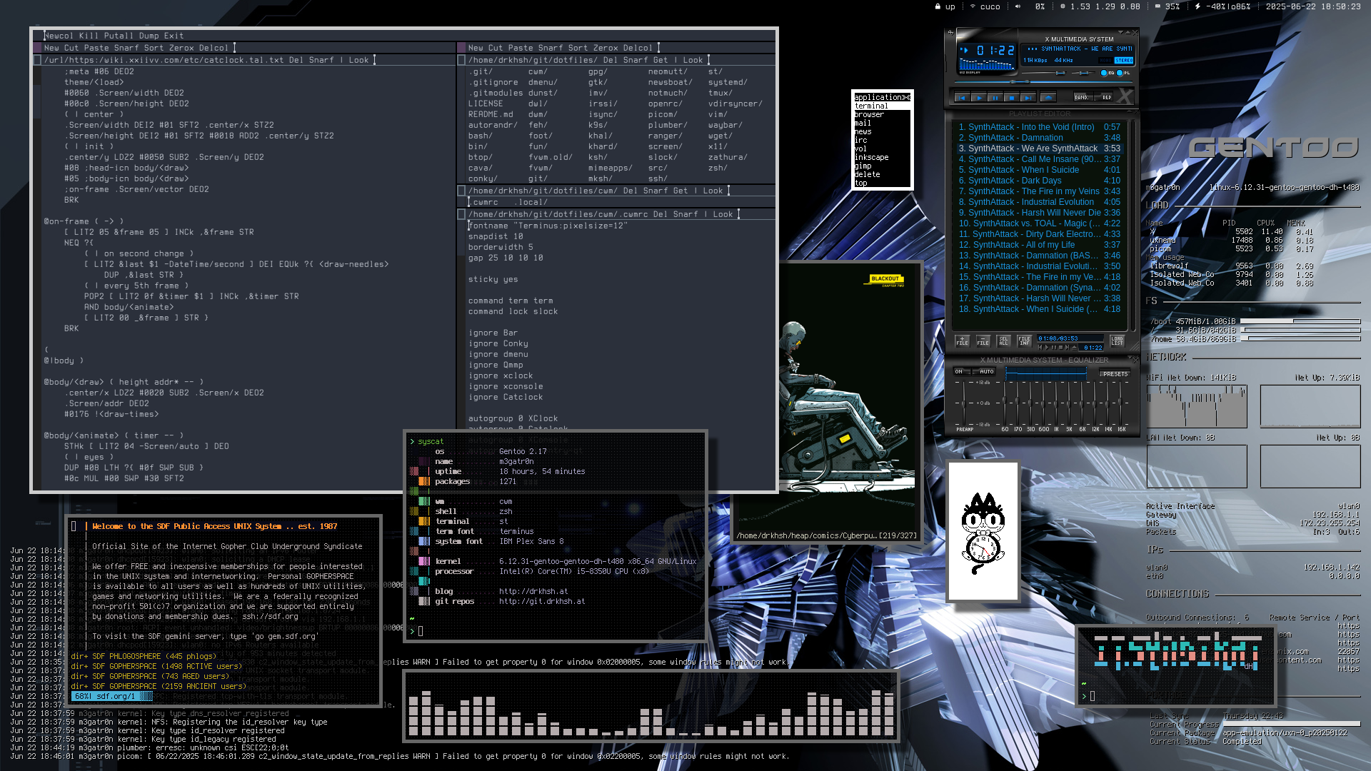
Task: Click Putall in acme top bar
Action: pos(118,36)
